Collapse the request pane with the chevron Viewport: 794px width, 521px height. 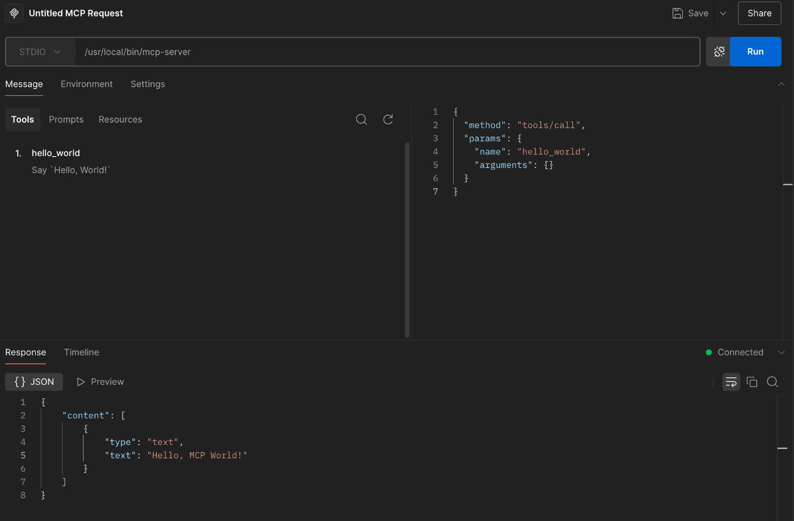pyautogui.click(x=781, y=84)
